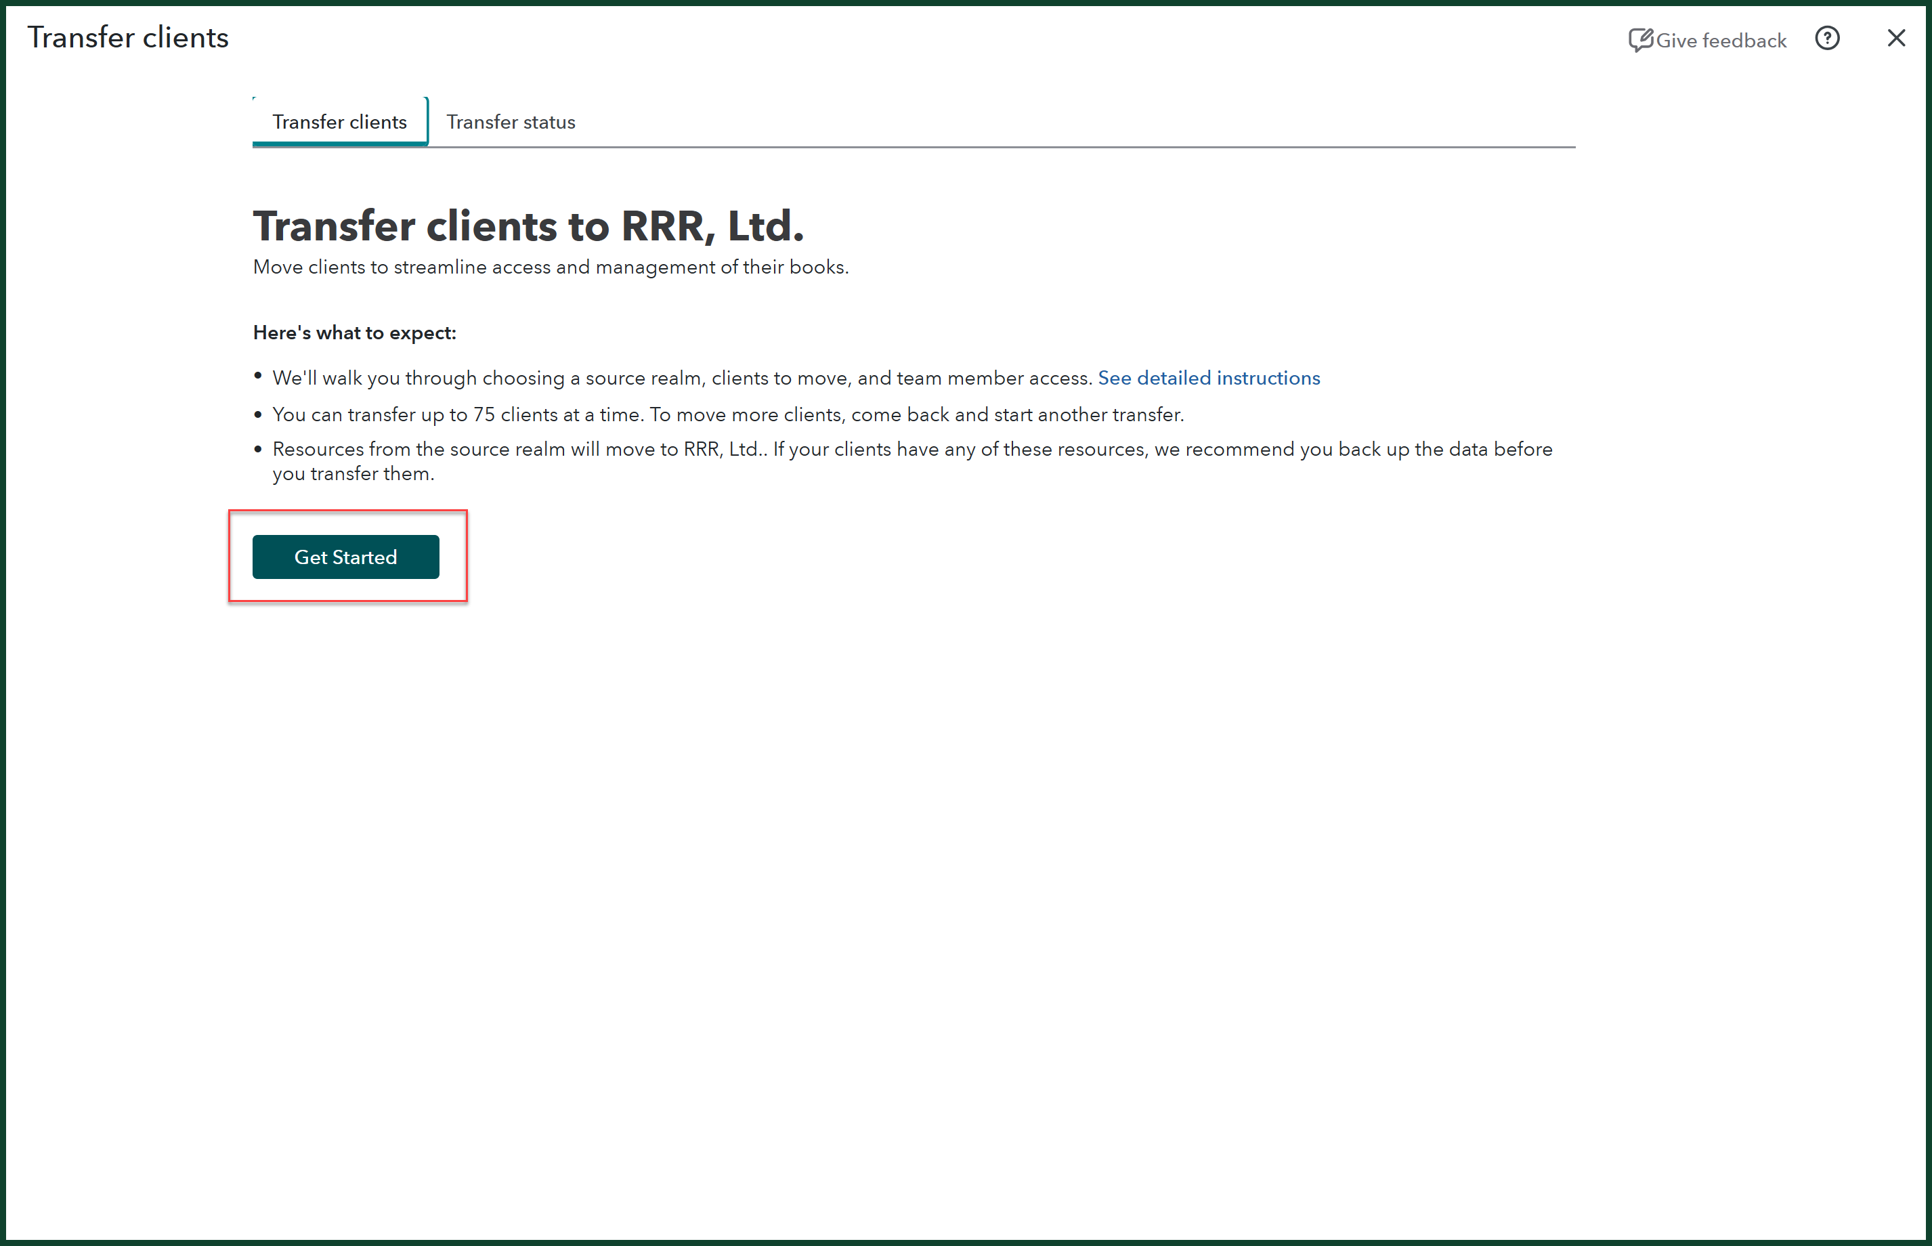Click the bullet about choosing a source realm

click(x=682, y=378)
